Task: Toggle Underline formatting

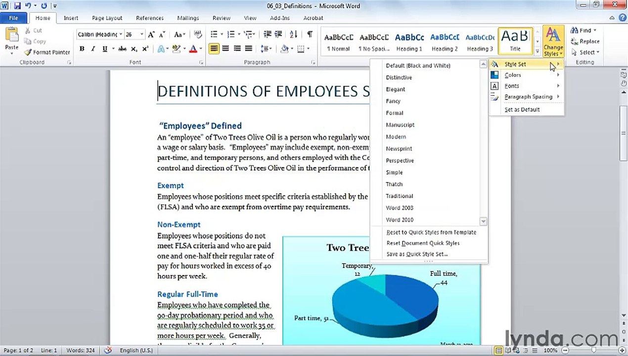Action: tap(104, 49)
